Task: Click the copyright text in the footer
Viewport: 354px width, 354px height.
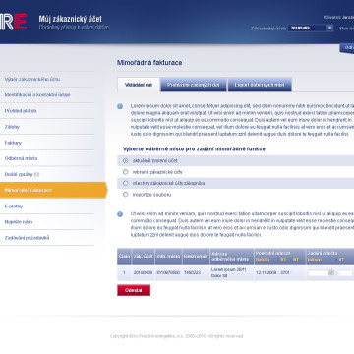Action: [x=177, y=336]
